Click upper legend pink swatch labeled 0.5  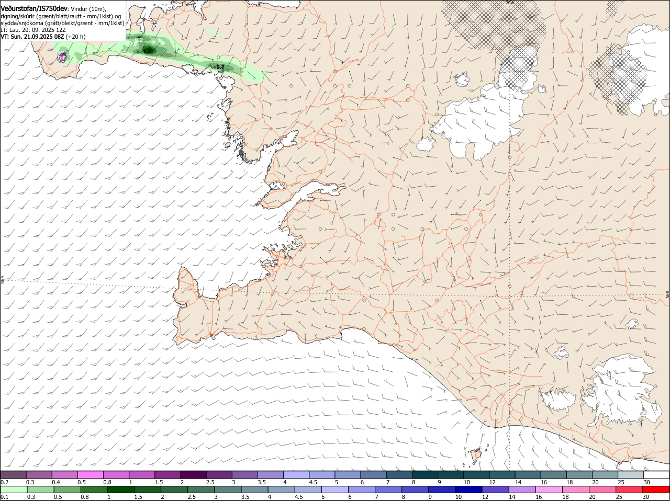pyautogui.click(x=90, y=474)
